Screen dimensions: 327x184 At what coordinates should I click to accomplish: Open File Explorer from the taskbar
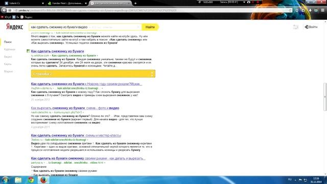pos(18,180)
